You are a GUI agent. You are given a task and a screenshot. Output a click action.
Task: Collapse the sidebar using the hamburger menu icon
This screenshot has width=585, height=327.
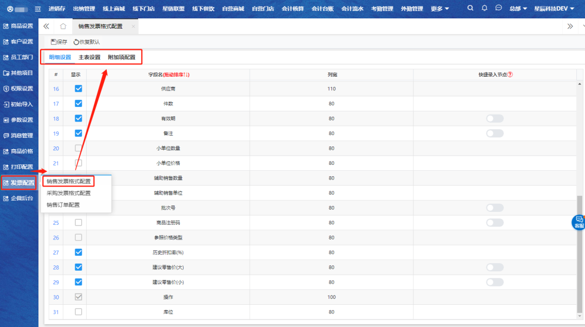37,9
